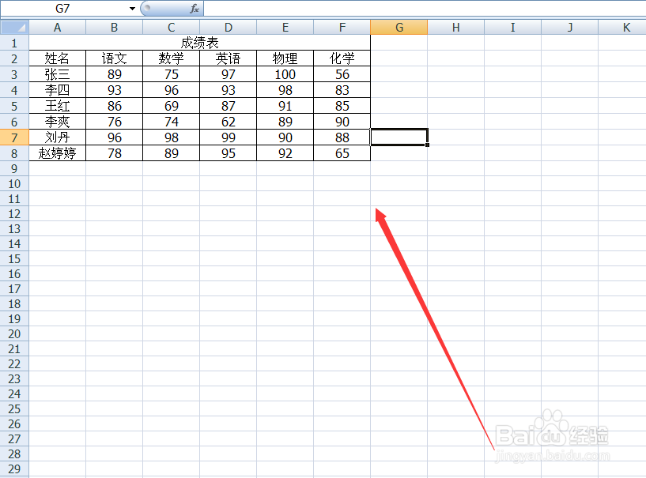The height and width of the screenshot is (478, 646).
Task: Click 赵婷婷's 化学 score 65
Action: (342, 153)
